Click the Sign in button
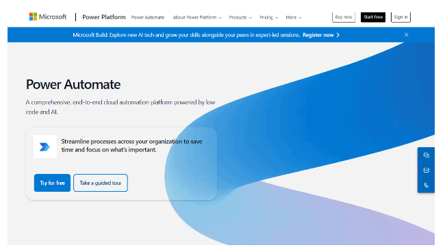This screenshot has height=252, width=445. 400,17
